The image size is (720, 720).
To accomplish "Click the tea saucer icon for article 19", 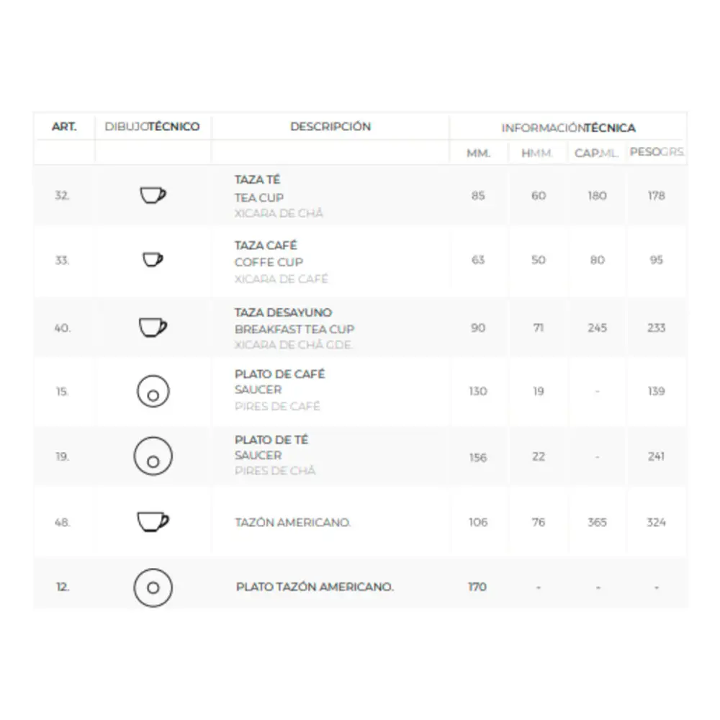I will 153,456.
